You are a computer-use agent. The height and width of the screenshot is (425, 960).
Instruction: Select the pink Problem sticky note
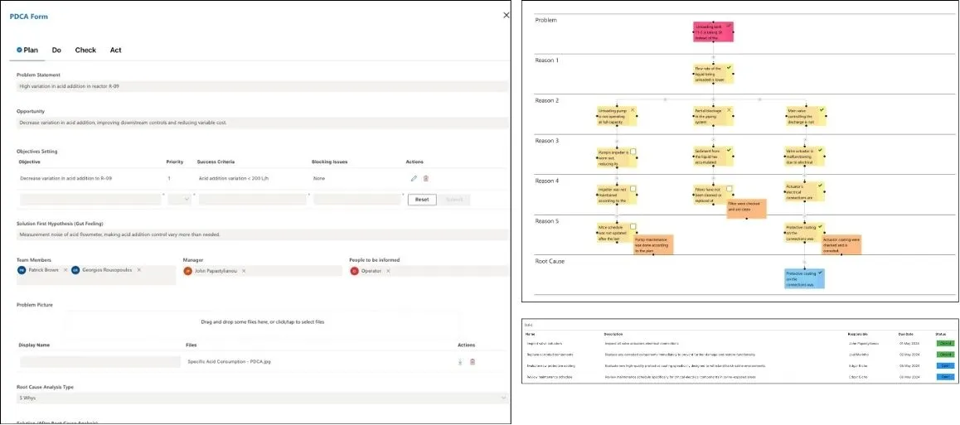[713, 31]
